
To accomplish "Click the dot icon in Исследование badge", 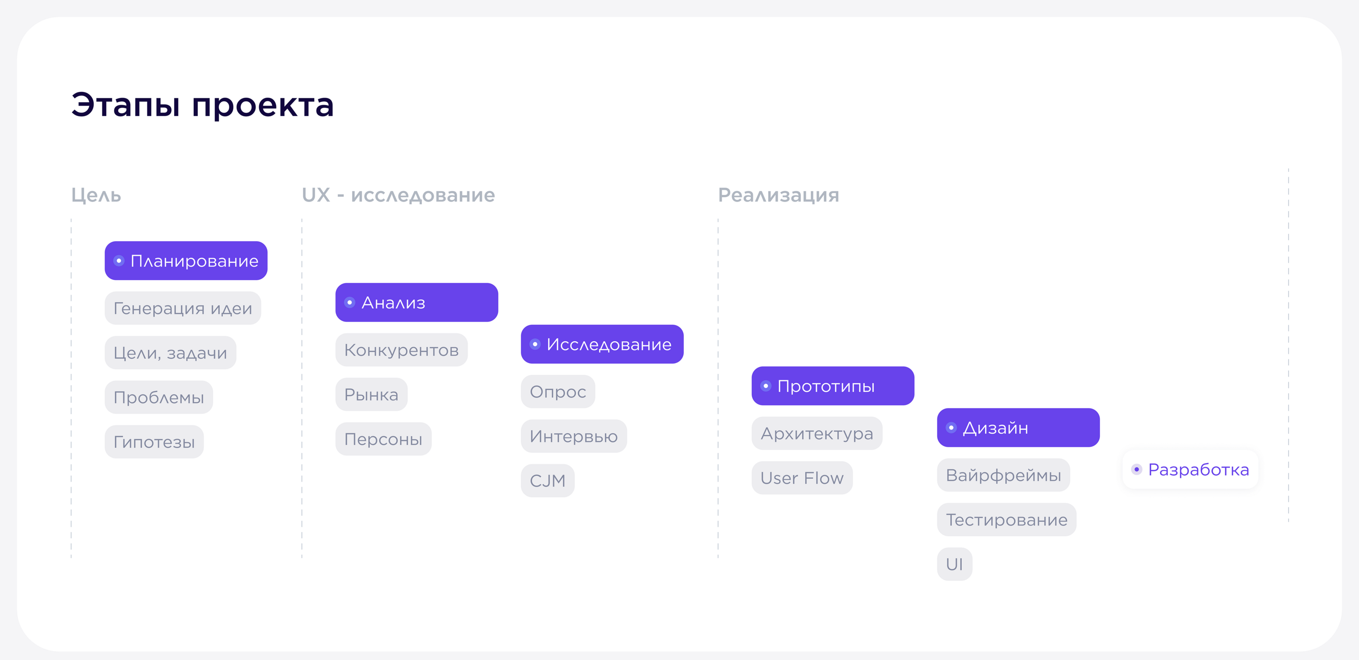I will point(535,344).
